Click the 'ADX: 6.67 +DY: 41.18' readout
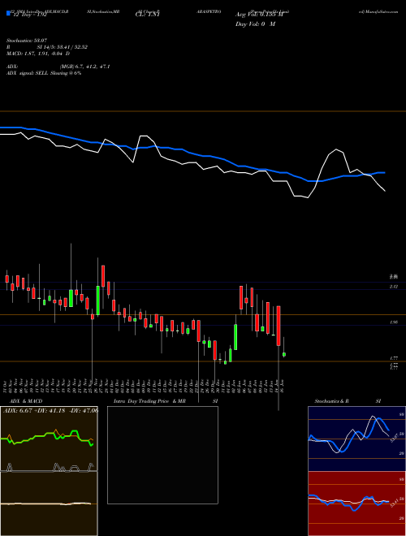 point(34,411)
